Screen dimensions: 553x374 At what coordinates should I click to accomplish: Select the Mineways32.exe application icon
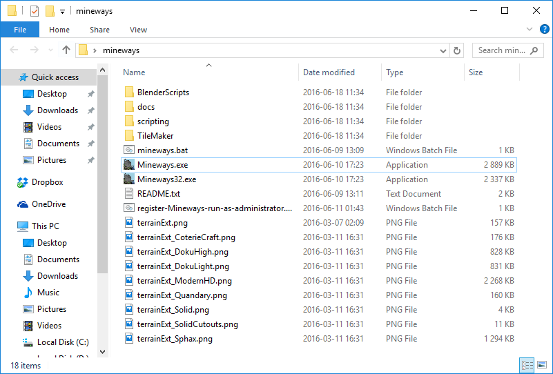tap(129, 179)
